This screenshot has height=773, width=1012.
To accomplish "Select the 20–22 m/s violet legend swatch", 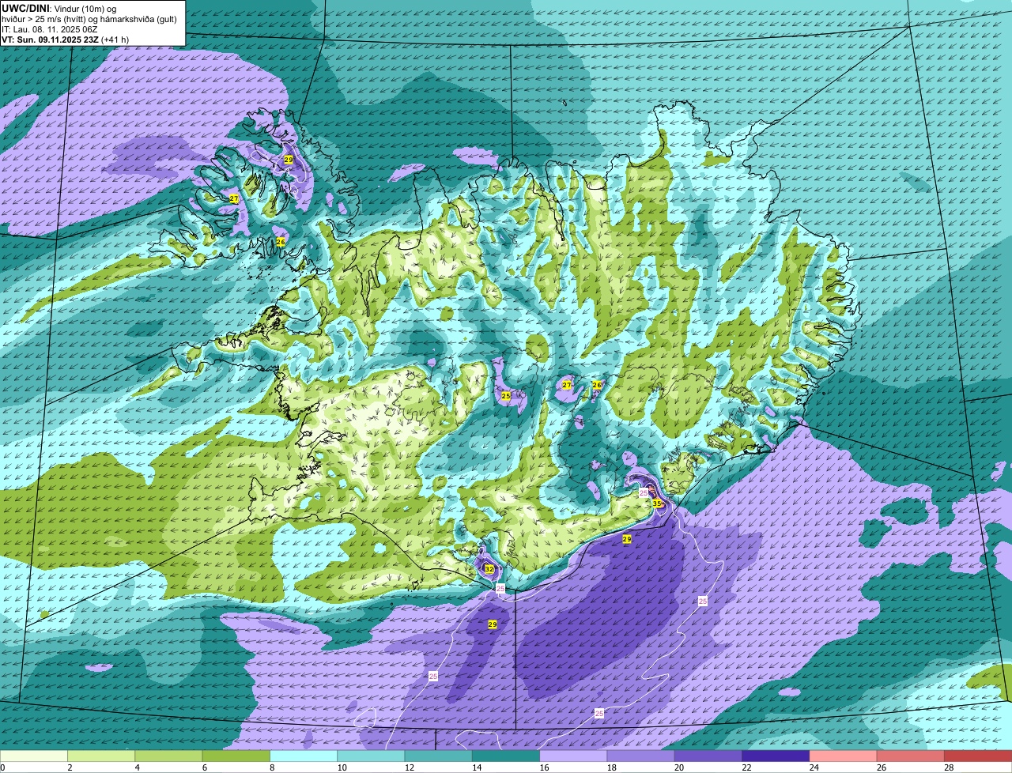I will pyautogui.click(x=708, y=756).
